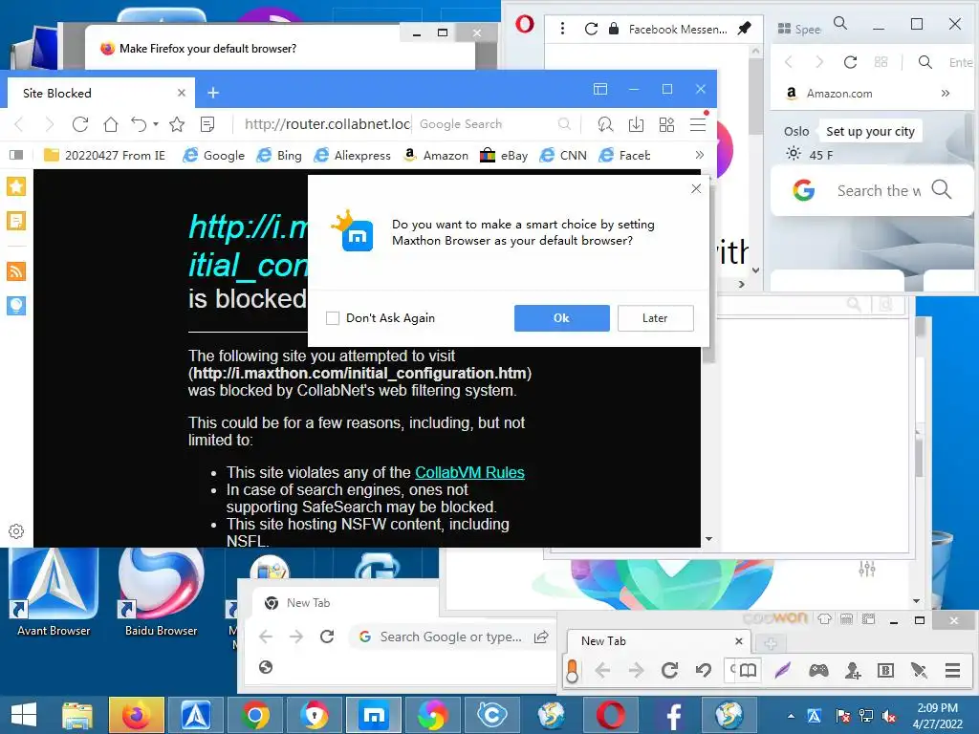Open the Facebook app from the taskbar
979x734 pixels.
tap(672, 715)
